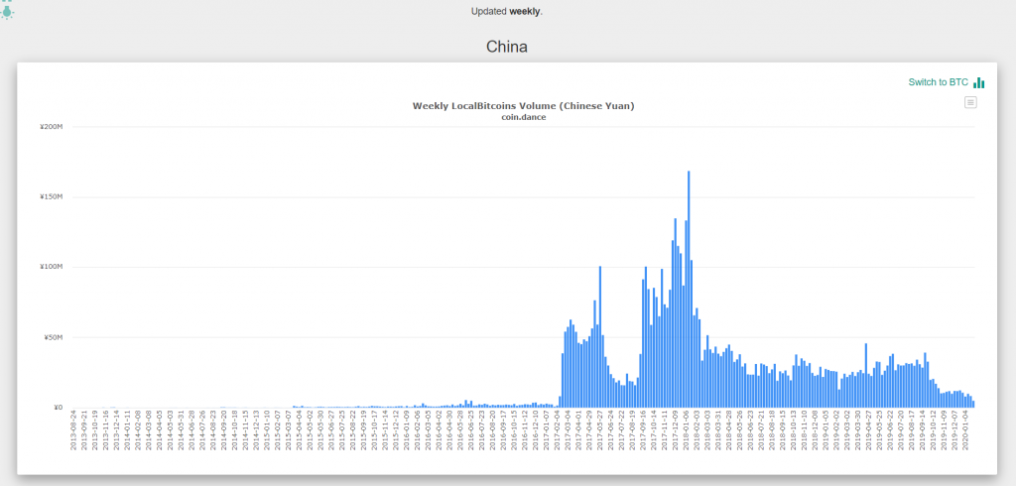Select the 2017-02-04 x-axis date label
Viewport: 1016px width, 486px height.
(559, 429)
